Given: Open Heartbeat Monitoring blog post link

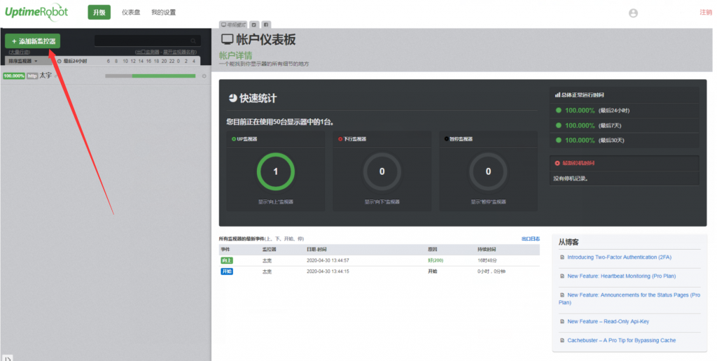Looking at the screenshot, I should pyautogui.click(x=622, y=276).
